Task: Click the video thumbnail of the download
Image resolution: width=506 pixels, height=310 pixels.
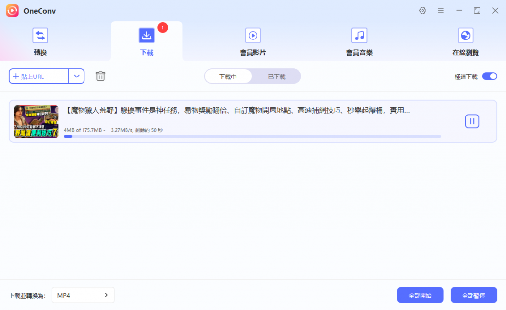Action: (37, 121)
